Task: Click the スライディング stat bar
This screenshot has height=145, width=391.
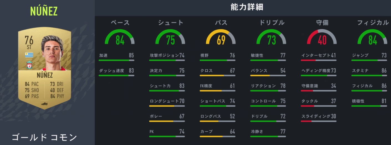Action: coord(319,121)
